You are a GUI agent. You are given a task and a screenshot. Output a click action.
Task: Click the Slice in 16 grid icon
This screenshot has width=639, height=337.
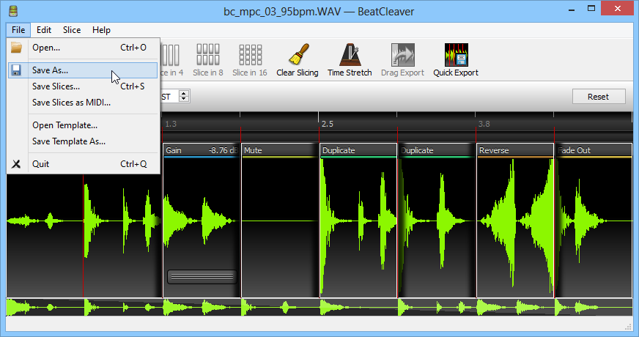pyautogui.click(x=250, y=55)
